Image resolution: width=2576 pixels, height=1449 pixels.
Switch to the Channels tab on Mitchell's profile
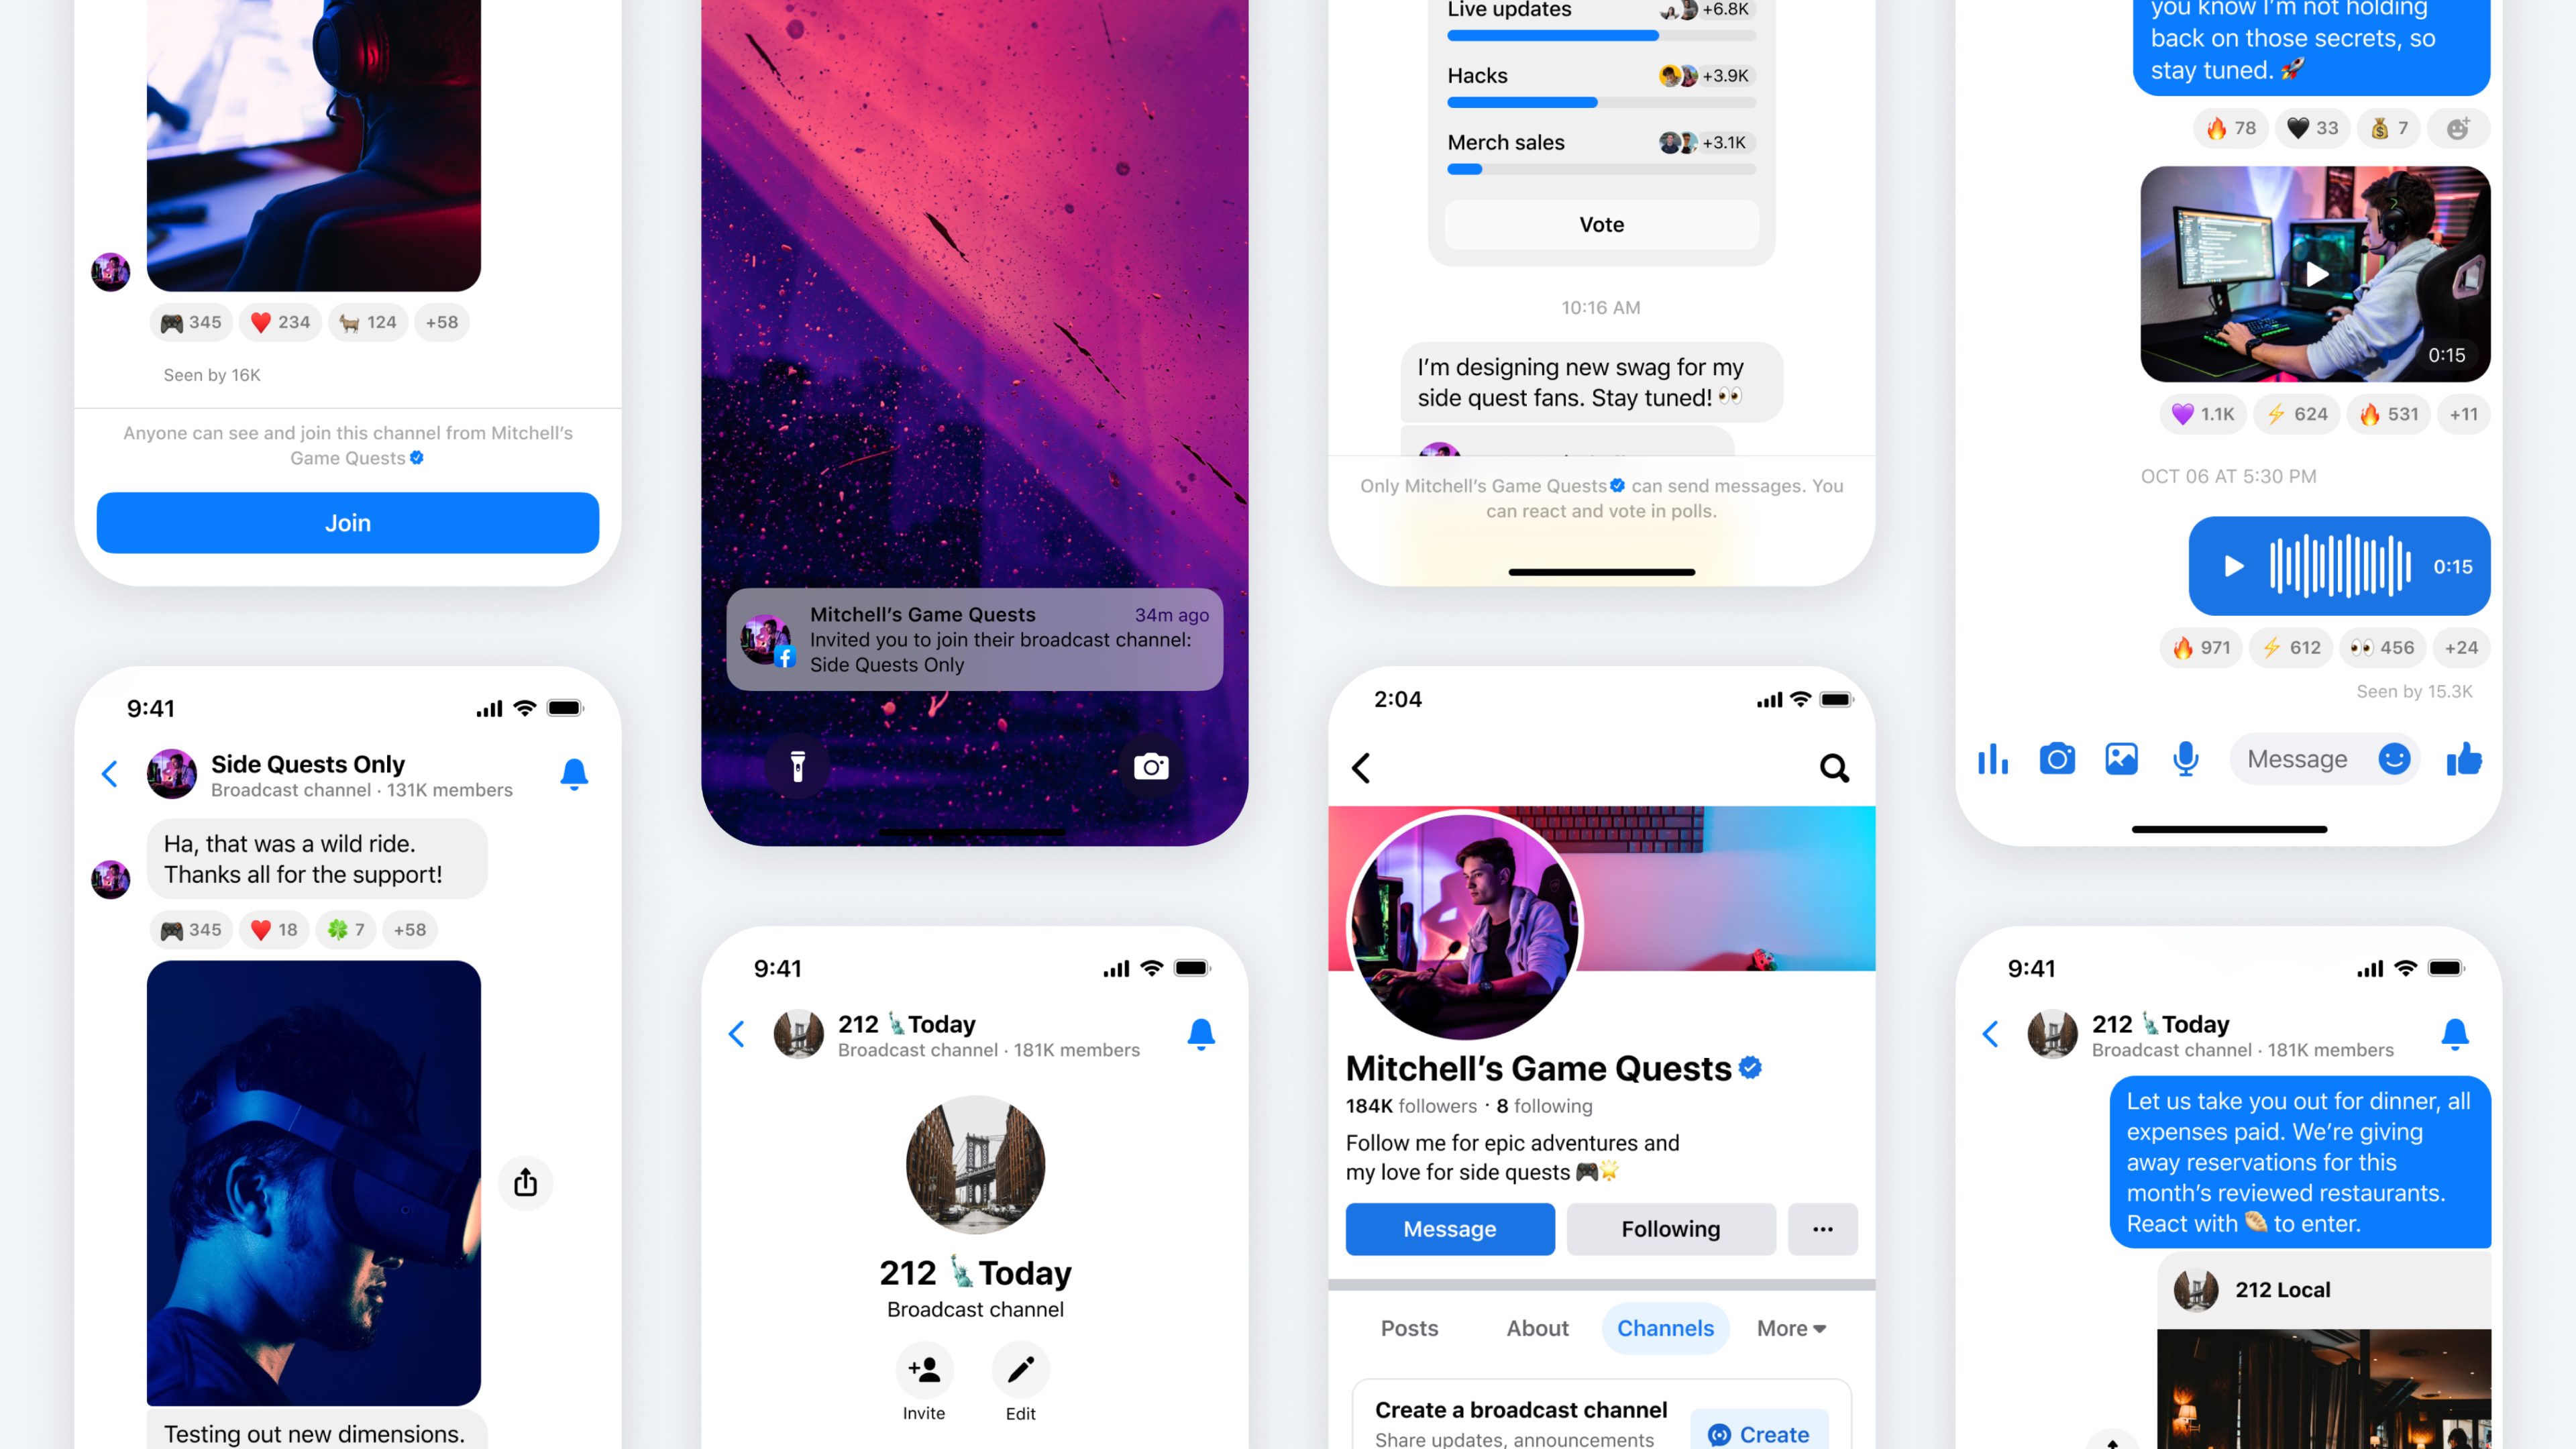point(1665,1327)
